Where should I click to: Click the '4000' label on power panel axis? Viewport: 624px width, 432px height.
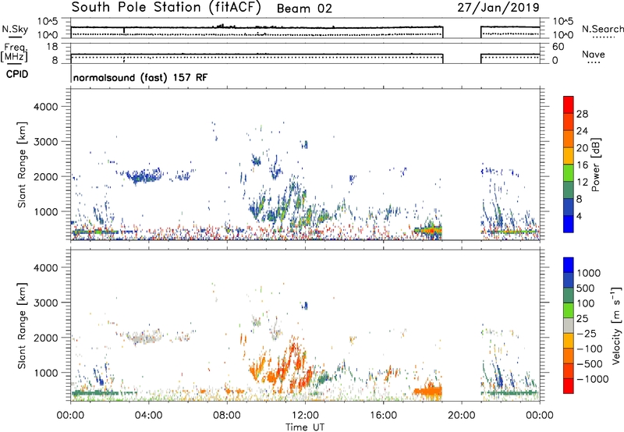(x=45, y=107)
